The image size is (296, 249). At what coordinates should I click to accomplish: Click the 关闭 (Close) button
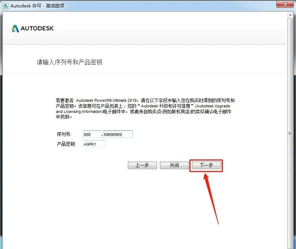pyautogui.click(x=174, y=165)
